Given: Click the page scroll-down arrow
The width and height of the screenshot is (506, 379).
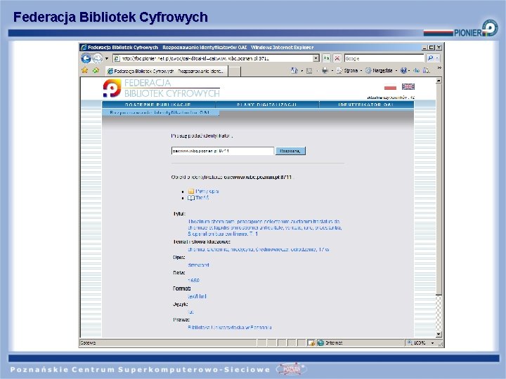Looking at the screenshot, I should pos(439,334).
